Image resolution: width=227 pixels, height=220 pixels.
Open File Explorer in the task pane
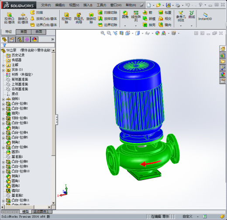pyautogui.click(x=223, y=61)
